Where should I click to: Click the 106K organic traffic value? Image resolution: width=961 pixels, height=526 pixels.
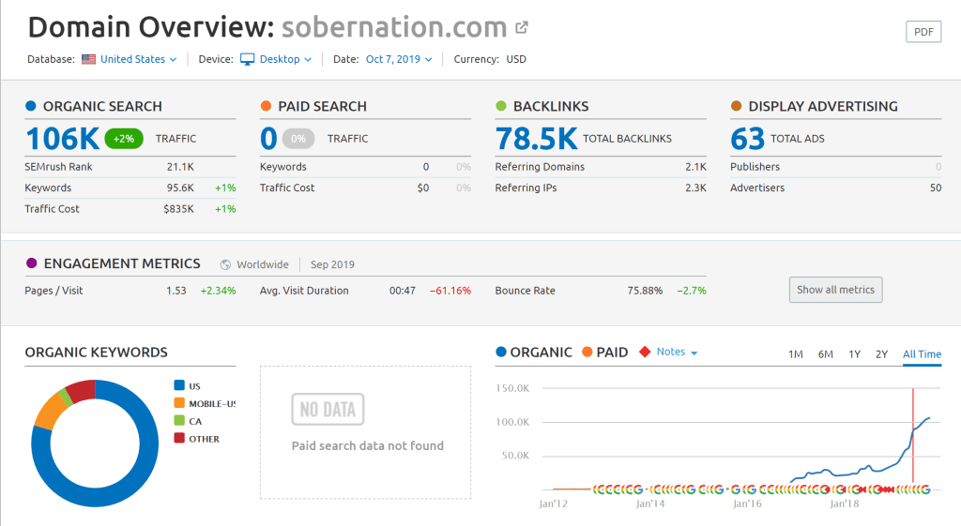(62, 139)
